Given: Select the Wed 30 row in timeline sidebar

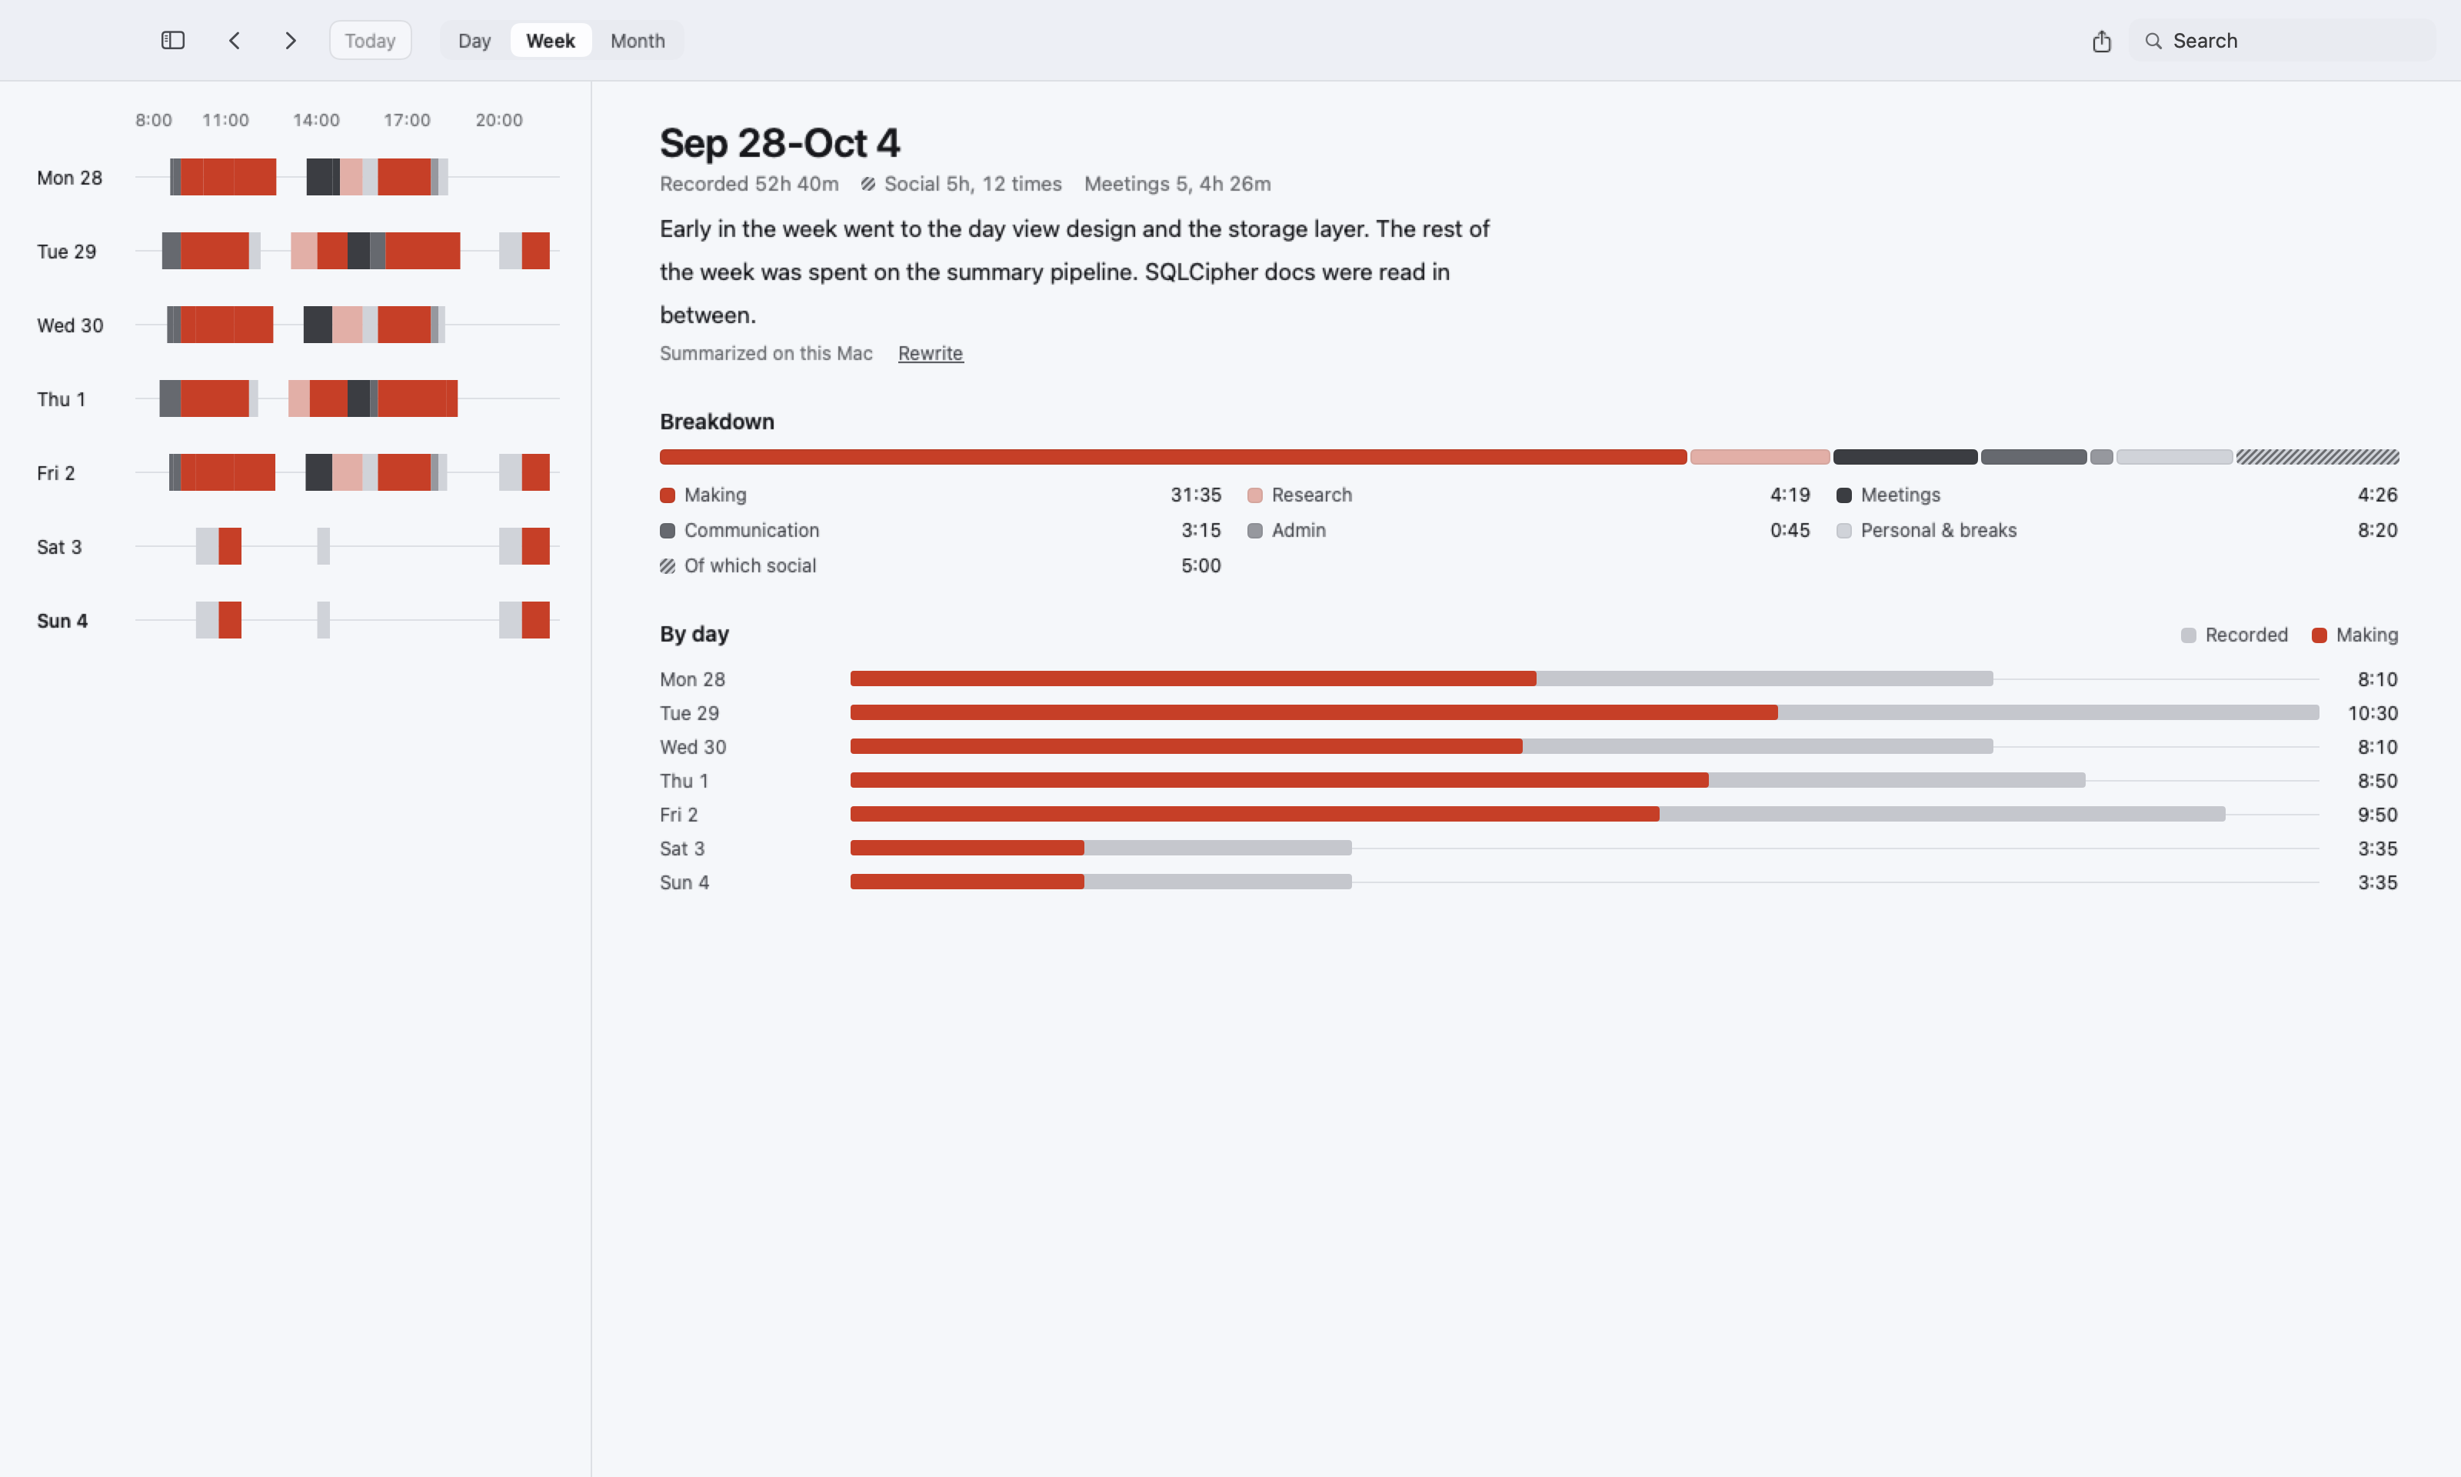Looking at the screenshot, I should tap(296, 325).
